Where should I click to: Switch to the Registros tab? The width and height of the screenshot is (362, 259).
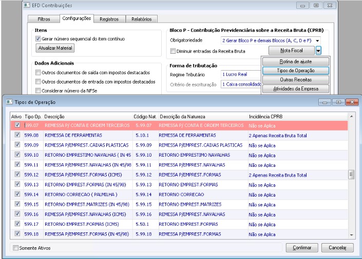click(109, 19)
